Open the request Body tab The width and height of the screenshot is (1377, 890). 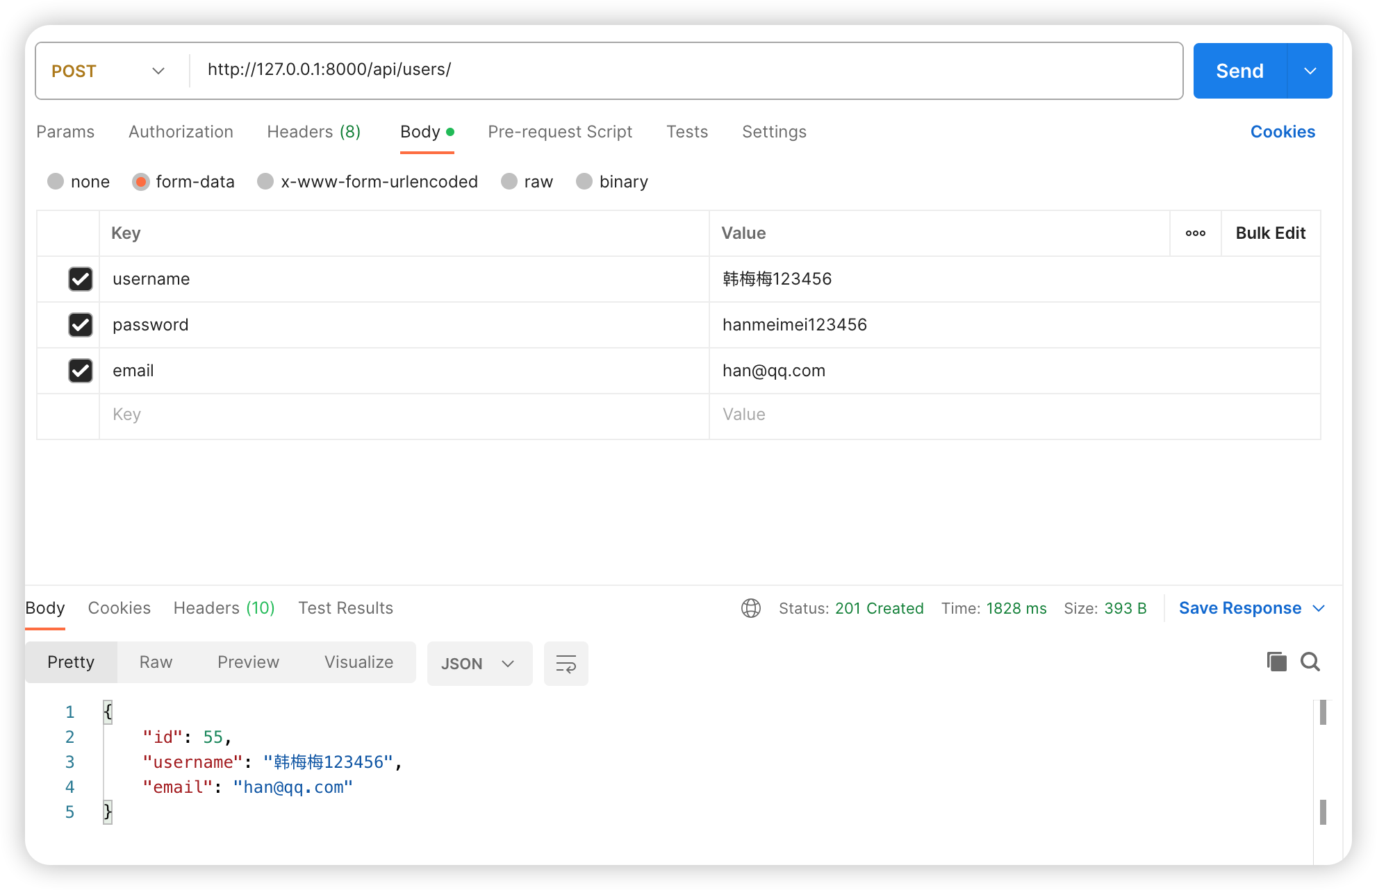pos(427,132)
